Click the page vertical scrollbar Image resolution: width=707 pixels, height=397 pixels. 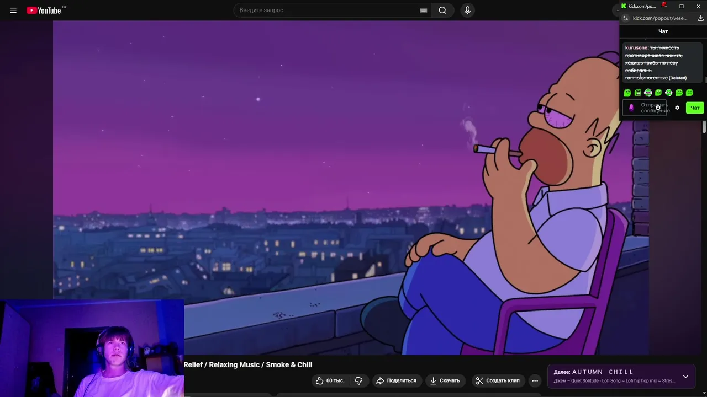(704, 127)
